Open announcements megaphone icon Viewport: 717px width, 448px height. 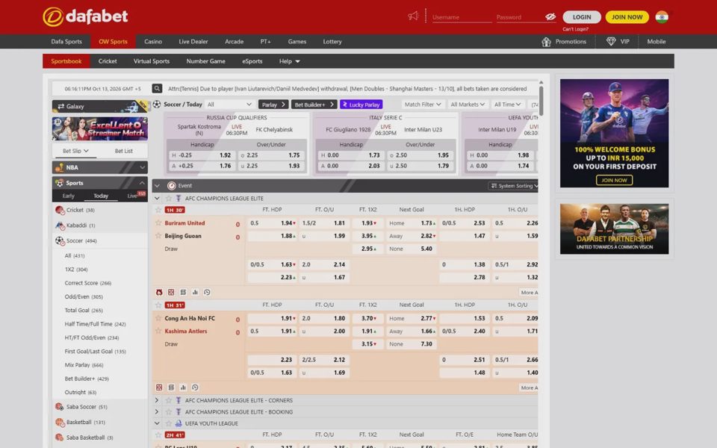pos(413,16)
